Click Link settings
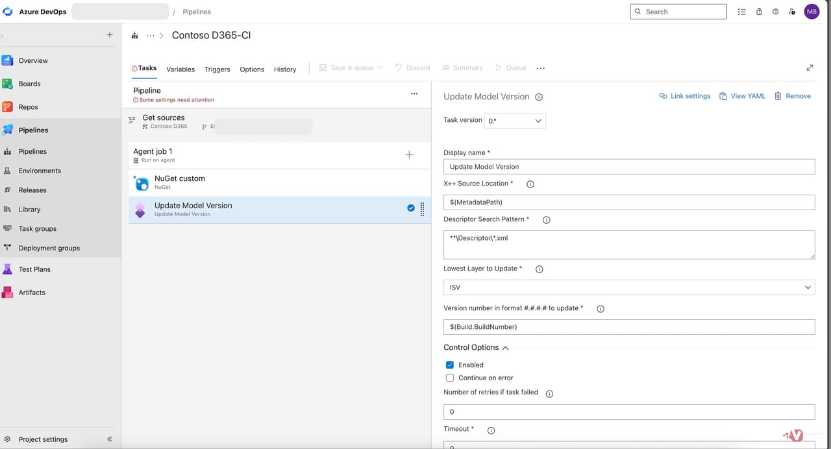The image size is (831, 449). click(x=685, y=96)
